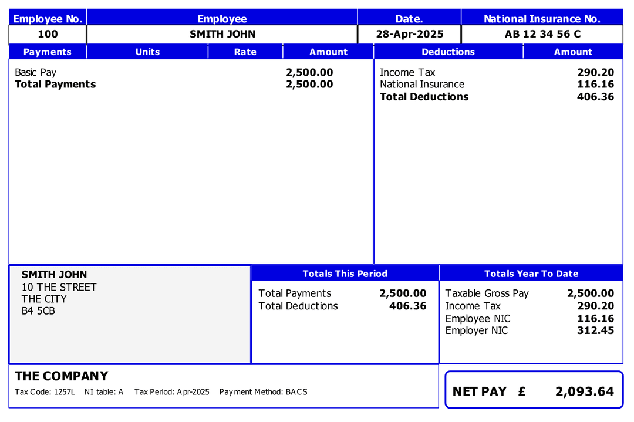The image size is (634, 422).
Task: Select the Basic Pay row label
Action: [x=36, y=72]
